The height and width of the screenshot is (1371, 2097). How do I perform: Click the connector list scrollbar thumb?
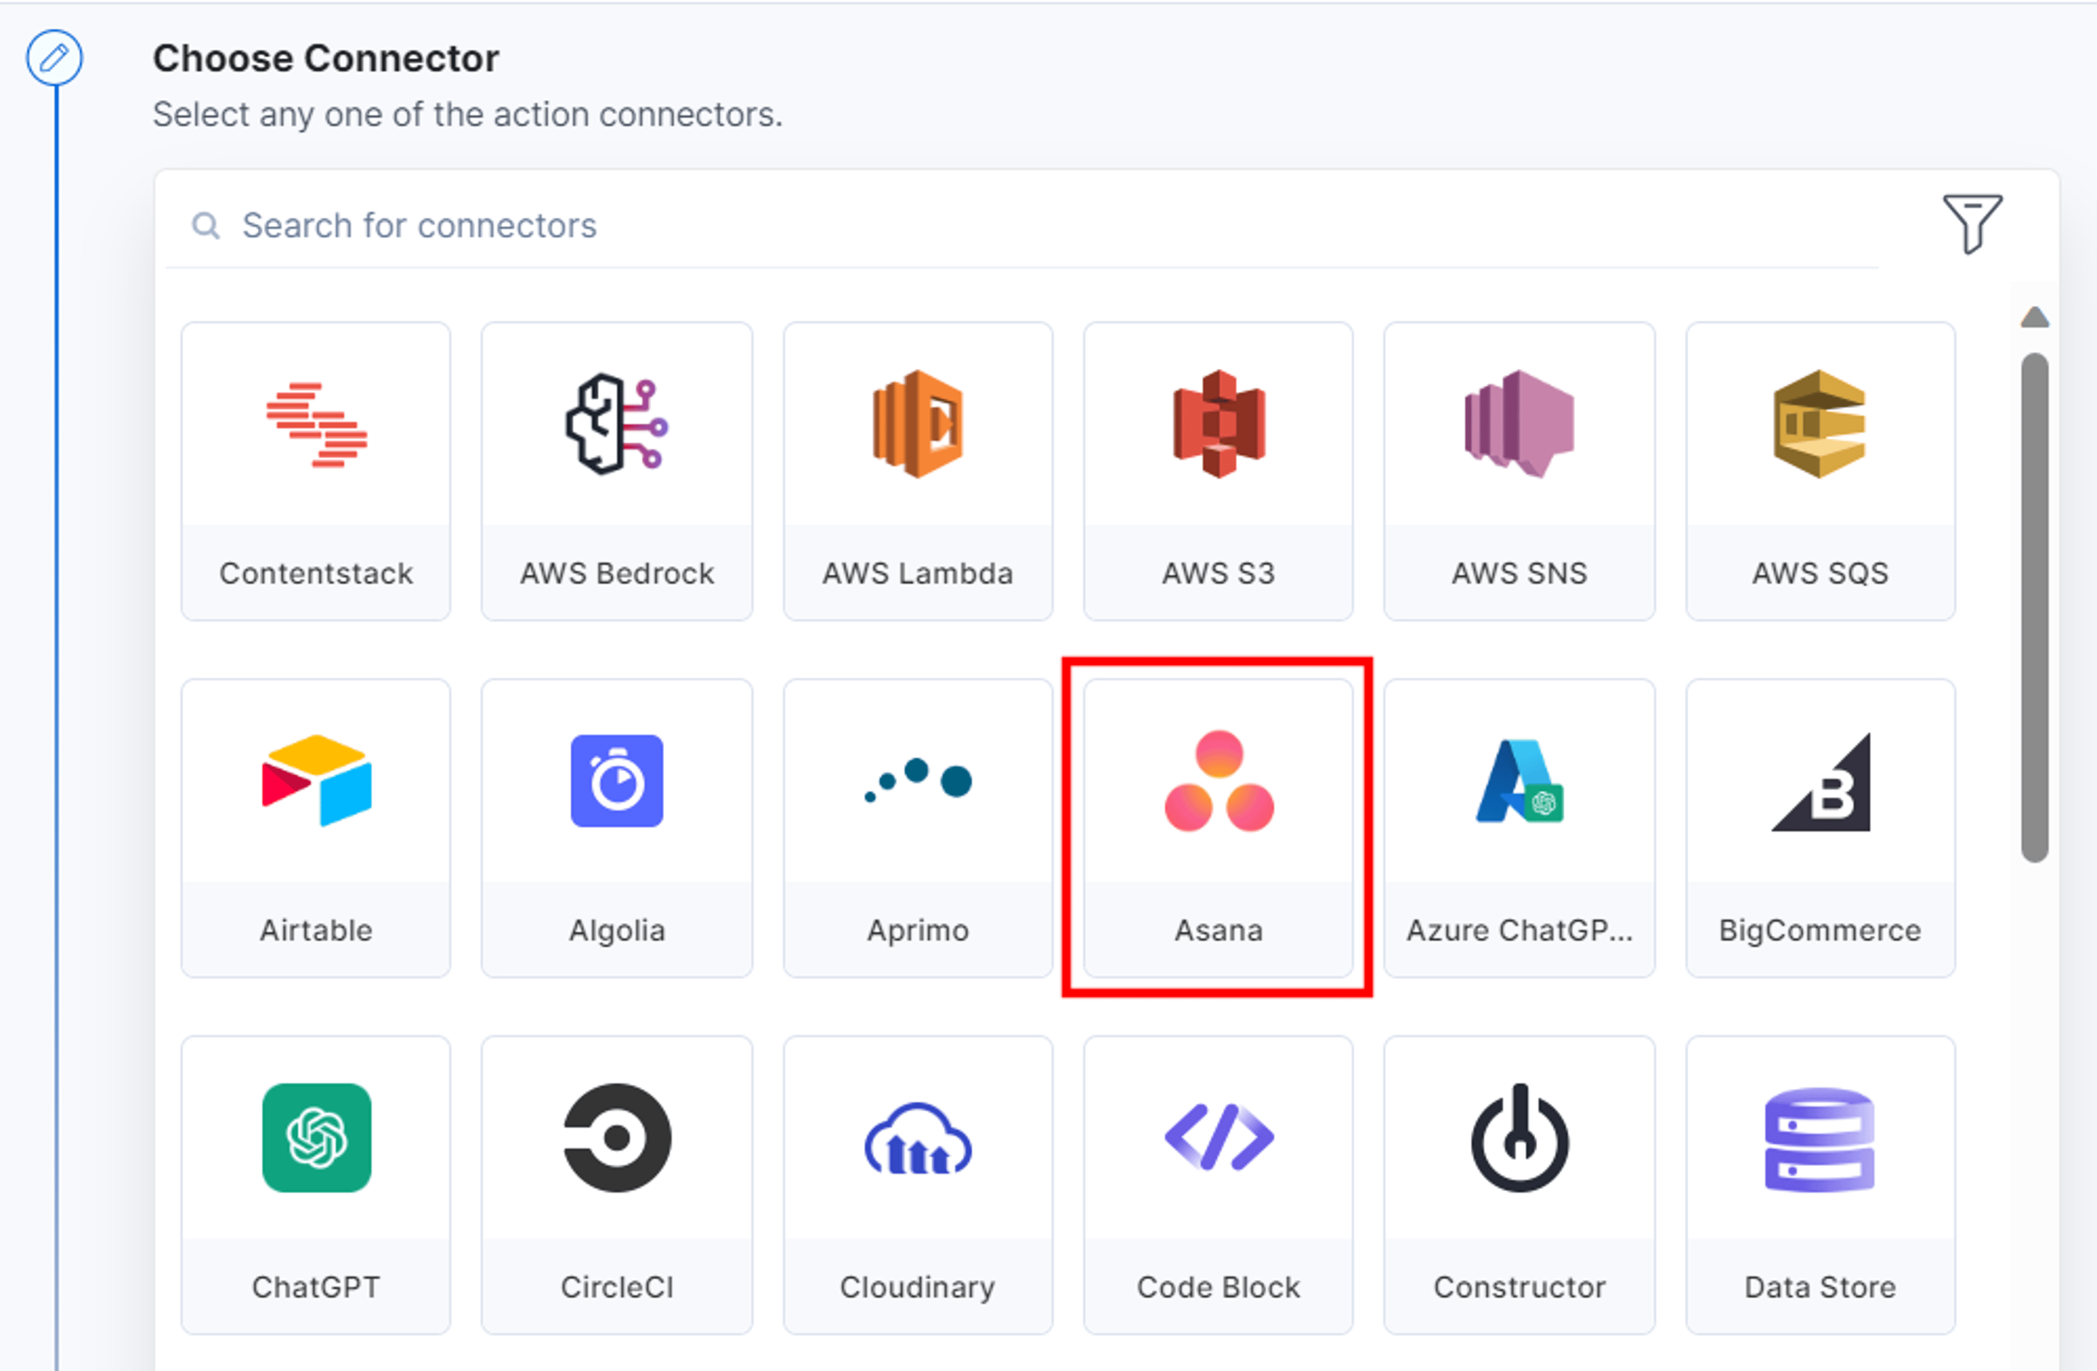click(x=2034, y=608)
